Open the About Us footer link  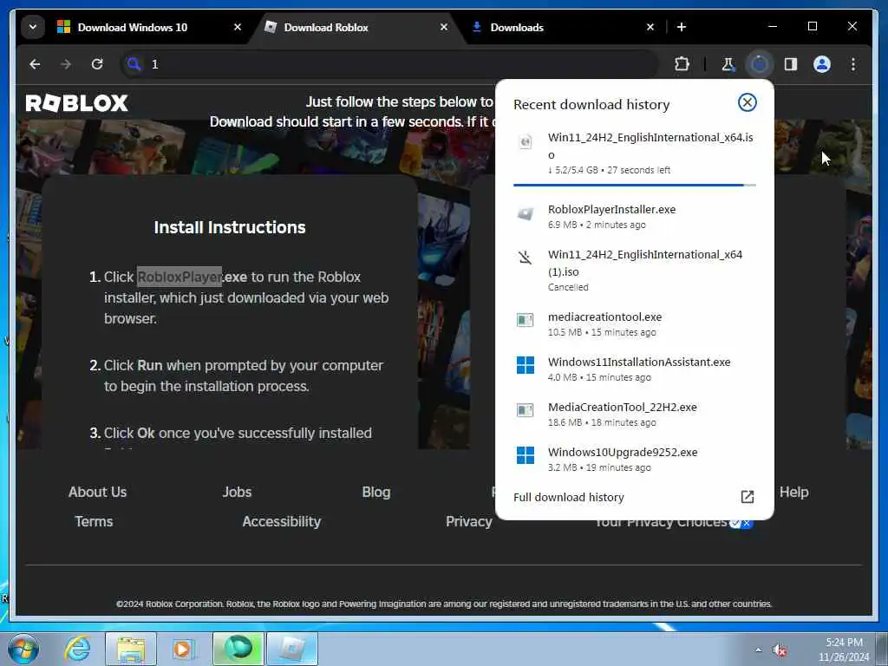[97, 493]
